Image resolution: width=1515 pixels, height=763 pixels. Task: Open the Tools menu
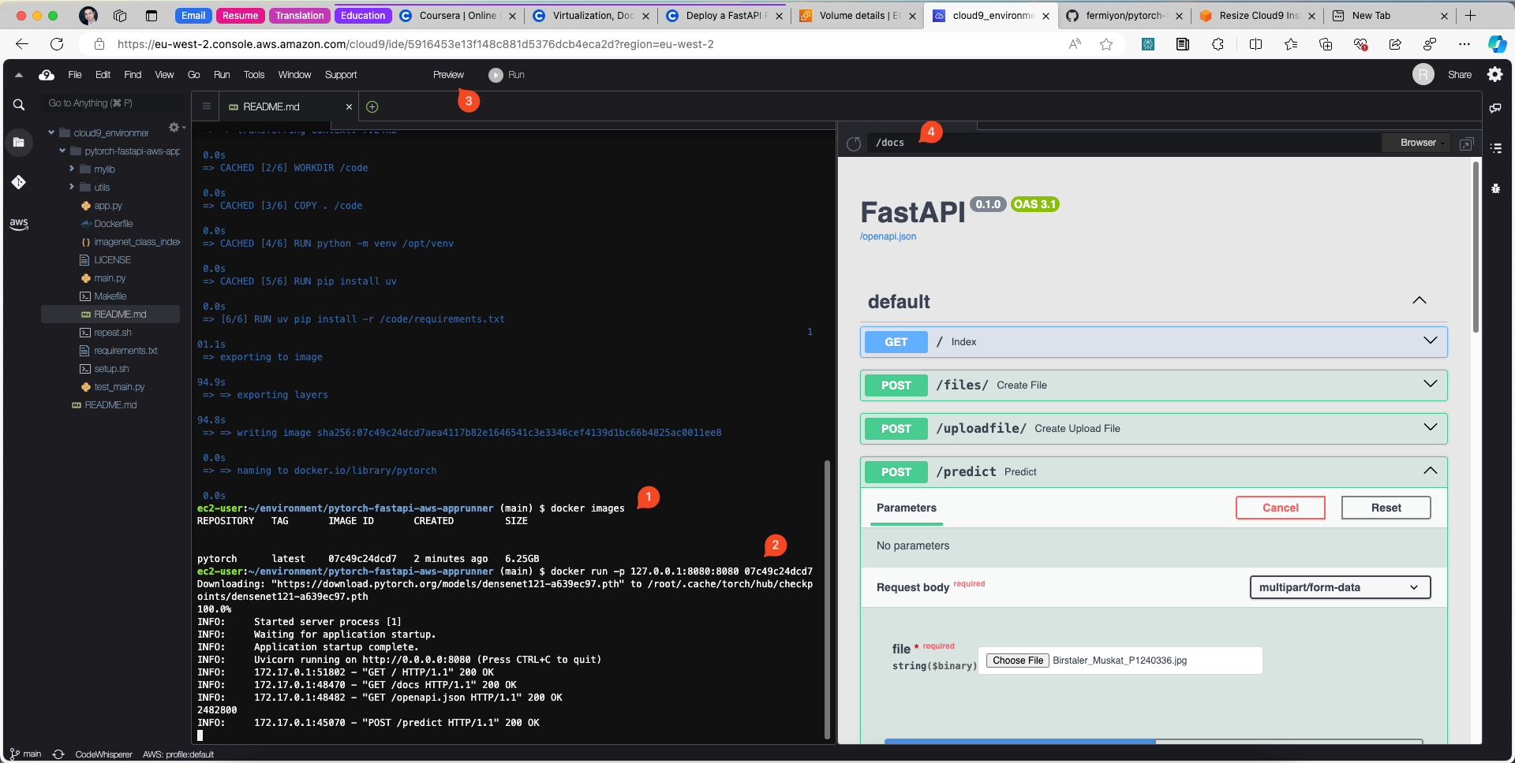(x=254, y=75)
